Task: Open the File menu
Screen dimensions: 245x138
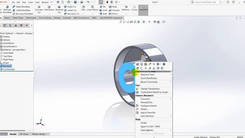Action: pos(13,2)
